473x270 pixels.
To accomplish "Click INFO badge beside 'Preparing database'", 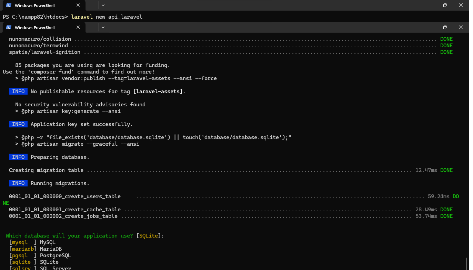I will [x=18, y=157].
